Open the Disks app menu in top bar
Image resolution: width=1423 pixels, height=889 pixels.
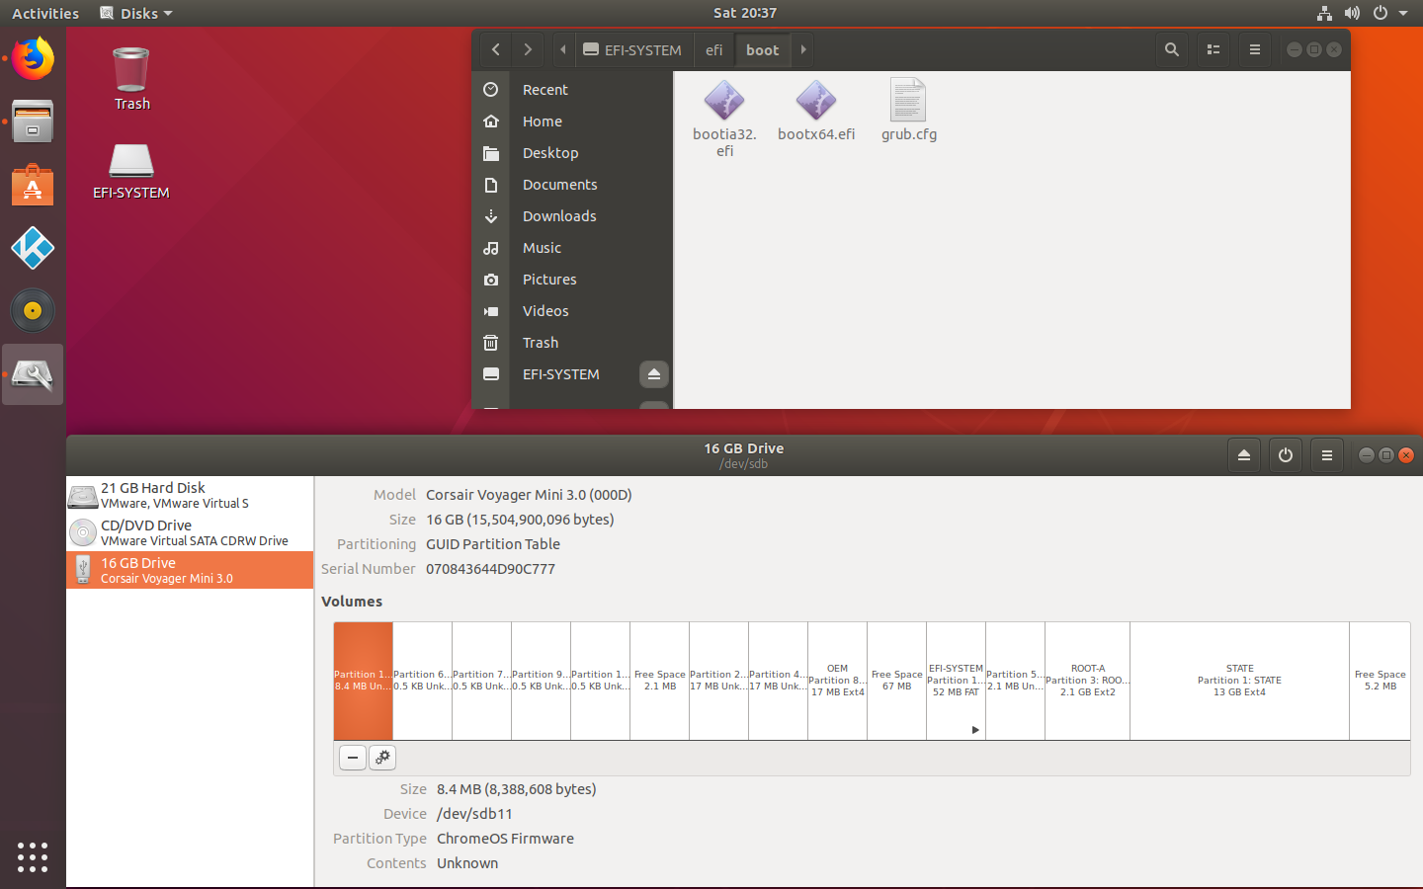(136, 13)
